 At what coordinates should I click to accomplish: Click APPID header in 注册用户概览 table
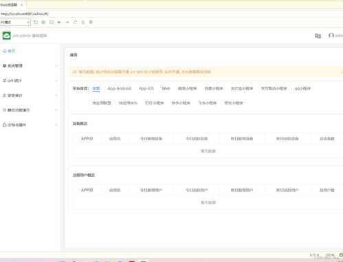click(x=87, y=190)
